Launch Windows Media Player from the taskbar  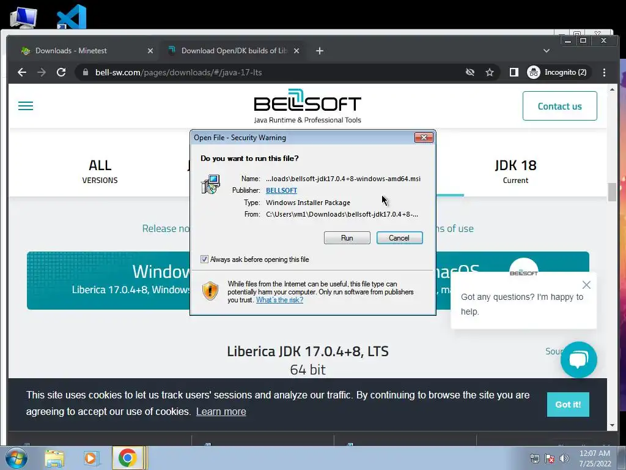point(90,458)
